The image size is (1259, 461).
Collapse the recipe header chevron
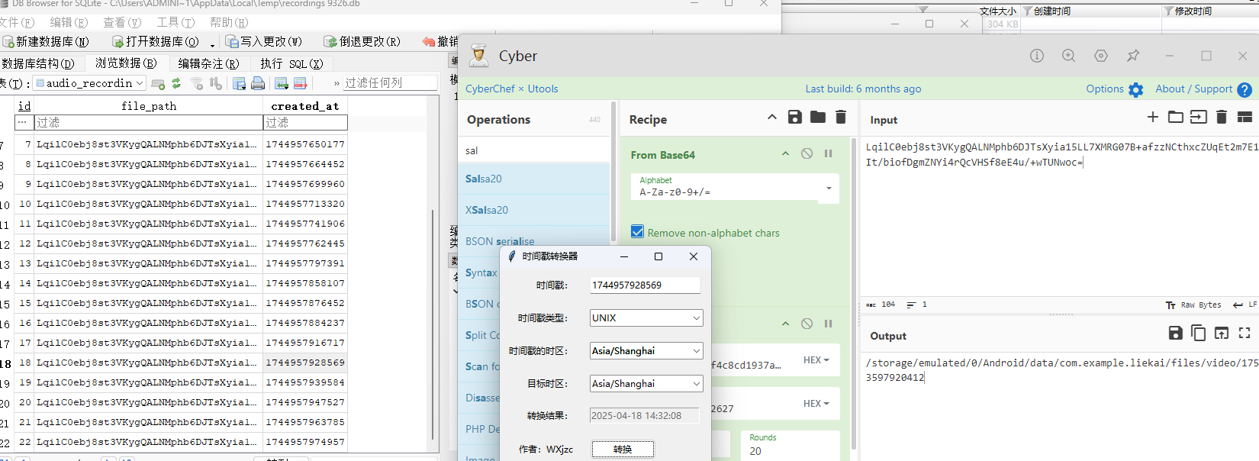[771, 117]
